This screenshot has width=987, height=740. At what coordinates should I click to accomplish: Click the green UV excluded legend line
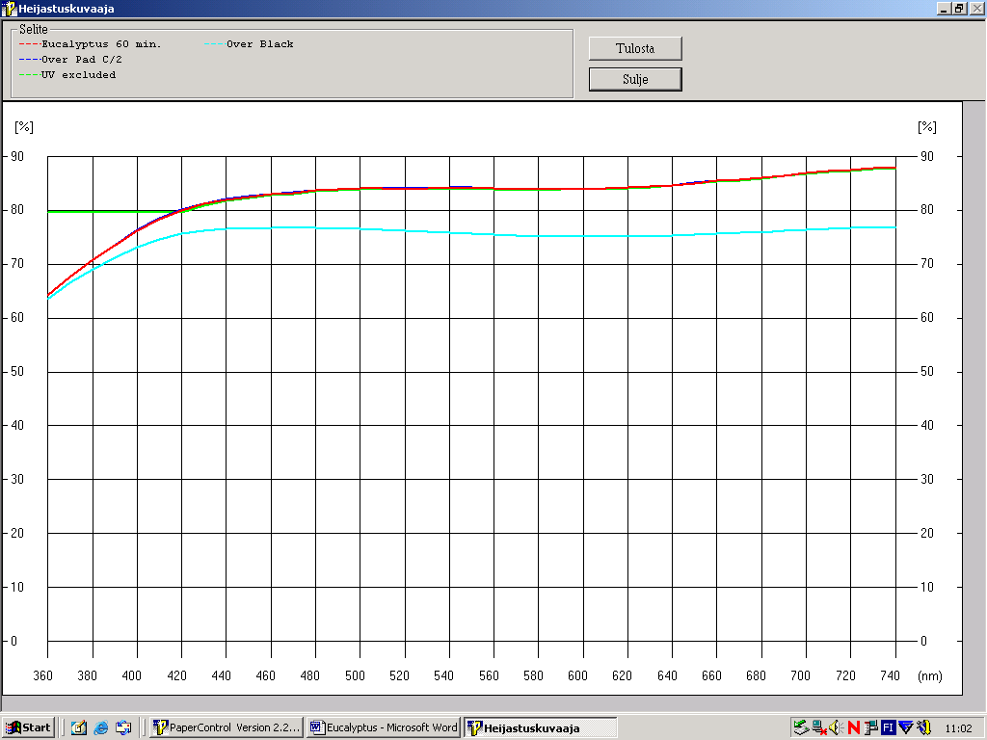(30, 75)
